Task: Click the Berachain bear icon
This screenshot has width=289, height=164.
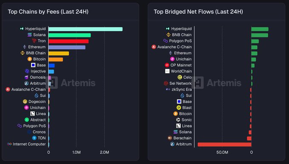Action: click(170, 138)
